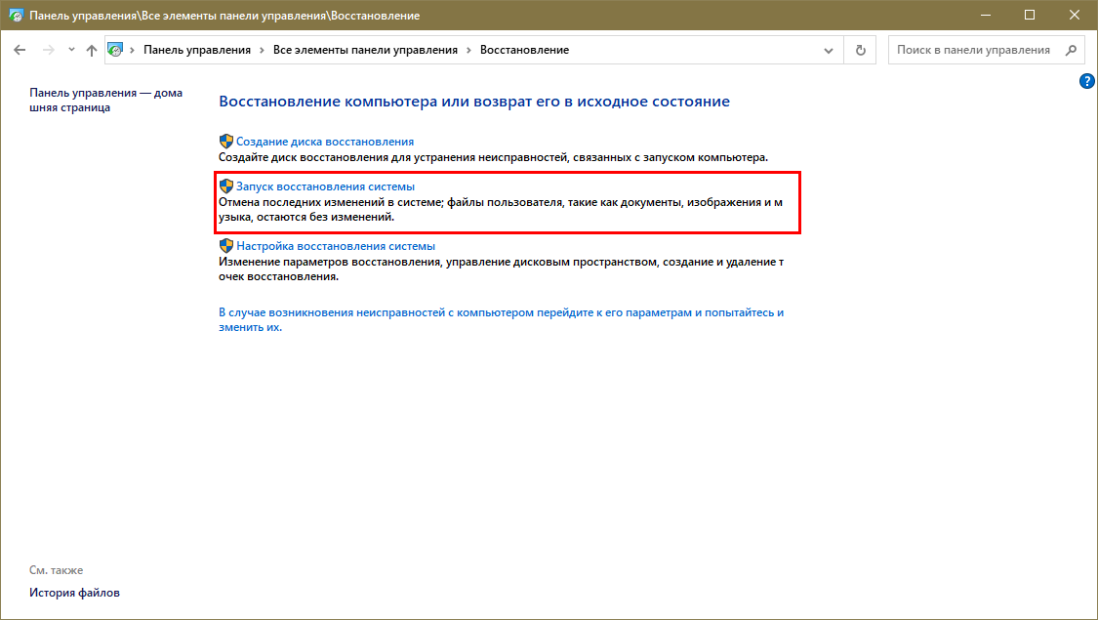The width and height of the screenshot is (1098, 620).
Task: Open the recent locations dropdown arrow
Action: (x=71, y=50)
